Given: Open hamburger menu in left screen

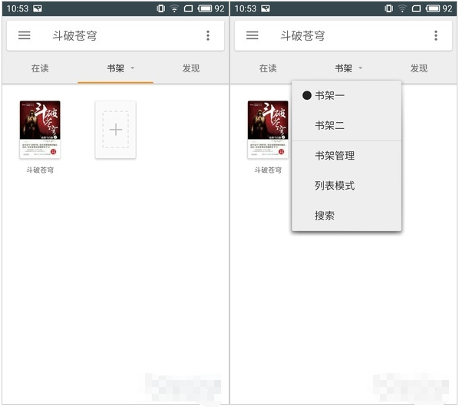Looking at the screenshot, I should click(x=25, y=35).
